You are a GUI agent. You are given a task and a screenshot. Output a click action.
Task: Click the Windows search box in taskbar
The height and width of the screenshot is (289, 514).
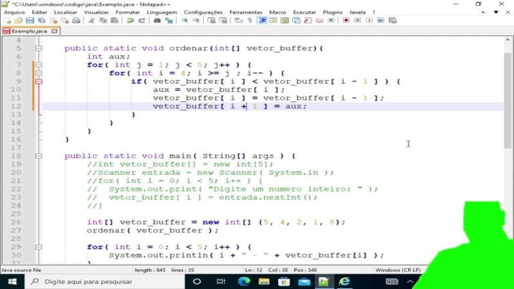105,281
